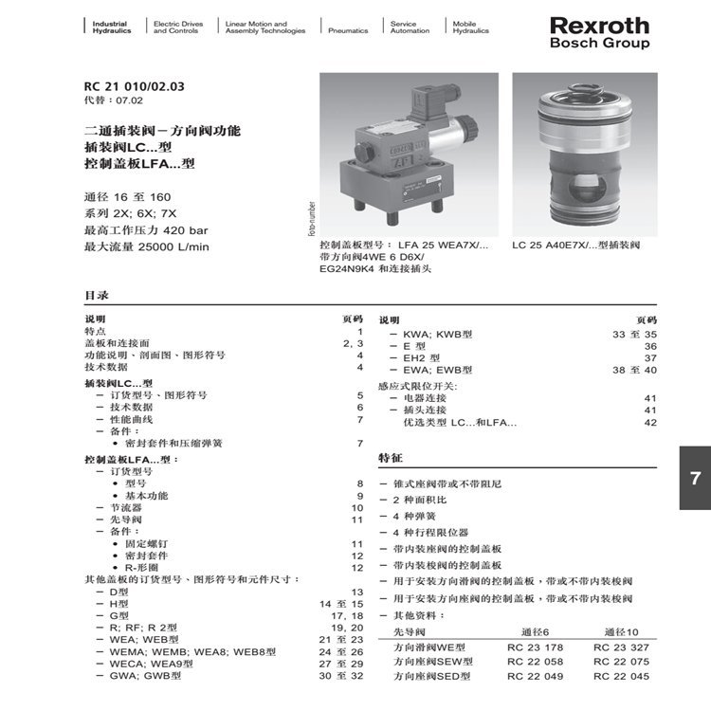711x711 pixels.
Task: Go to the Pneumatics section tab
Action: [x=348, y=30]
